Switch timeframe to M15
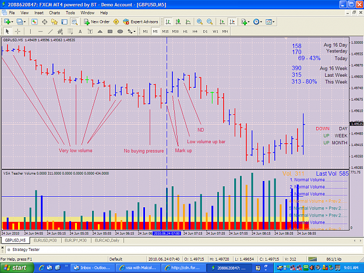364x273 pixels. pyautogui.click(x=165, y=31)
